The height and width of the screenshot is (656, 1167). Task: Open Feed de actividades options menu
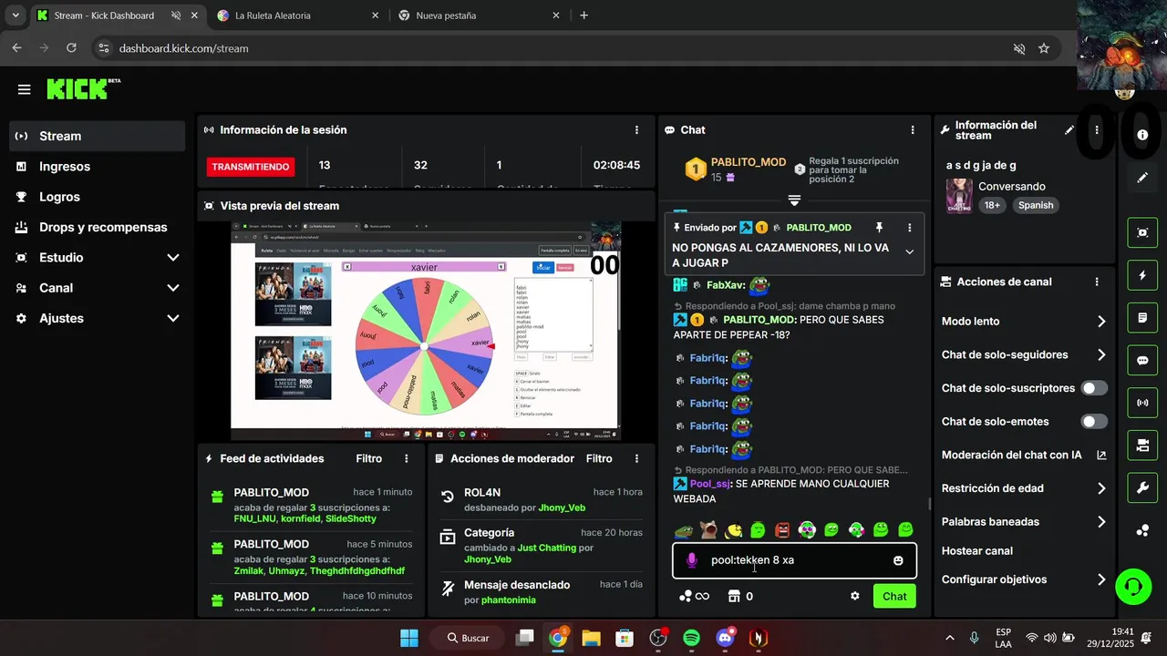click(407, 459)
